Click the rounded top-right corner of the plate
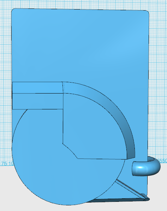Screen dimensions: 167x211 pyautogui.click(x=147, y=12)
